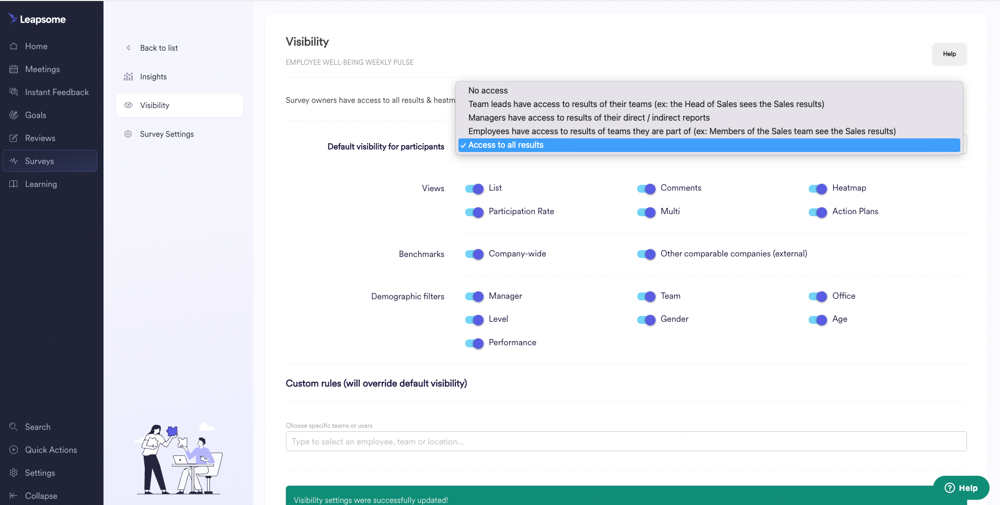The width and height of the screenshot is (1000, 505).
Task: Toggle the Action Plans switch
Action: point(818,212)
